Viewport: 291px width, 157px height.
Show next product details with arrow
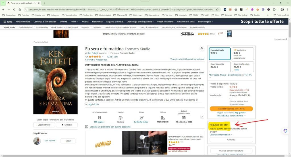[x=202, y=117]
